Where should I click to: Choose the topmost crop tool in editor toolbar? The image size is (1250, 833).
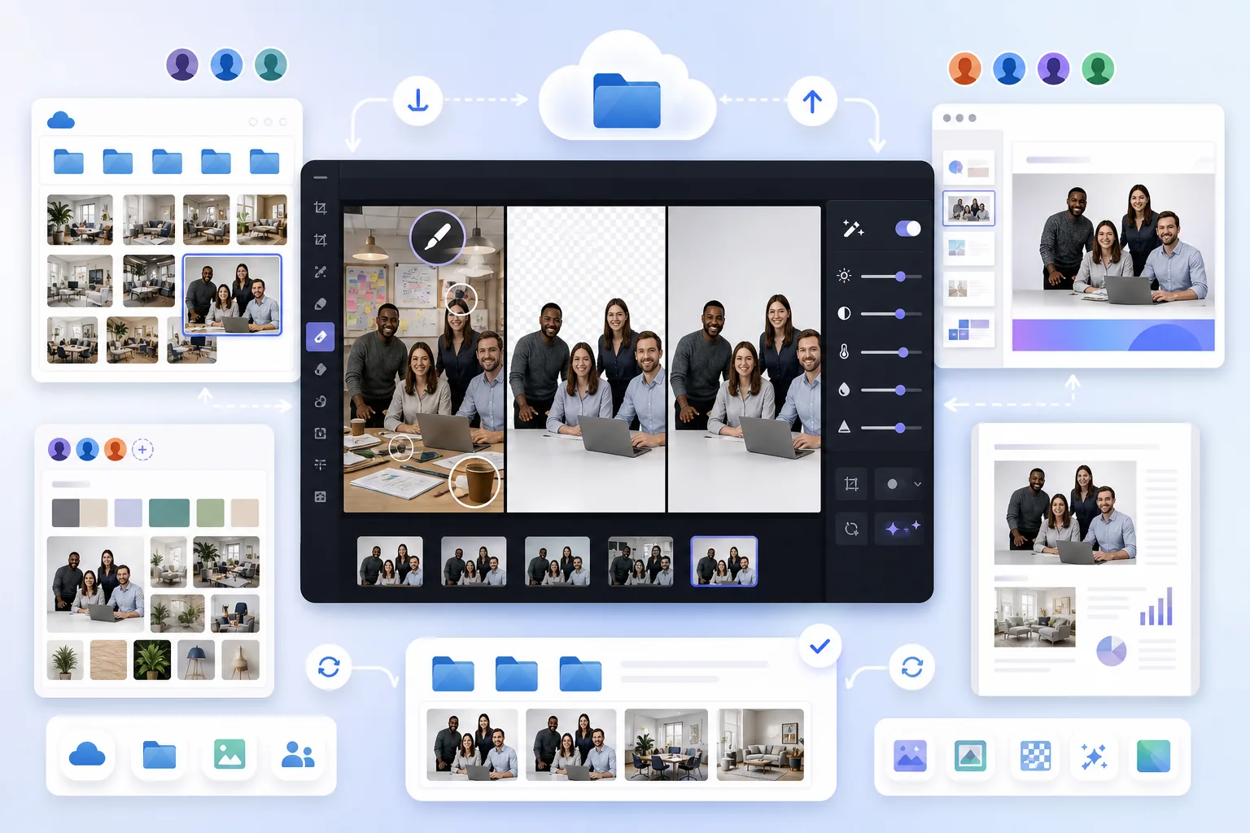(320, 208)
